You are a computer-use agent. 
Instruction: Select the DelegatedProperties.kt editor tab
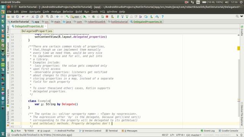point(29,26)
